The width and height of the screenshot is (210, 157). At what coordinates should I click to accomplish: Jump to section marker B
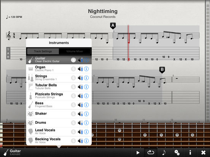click(162, 70)
